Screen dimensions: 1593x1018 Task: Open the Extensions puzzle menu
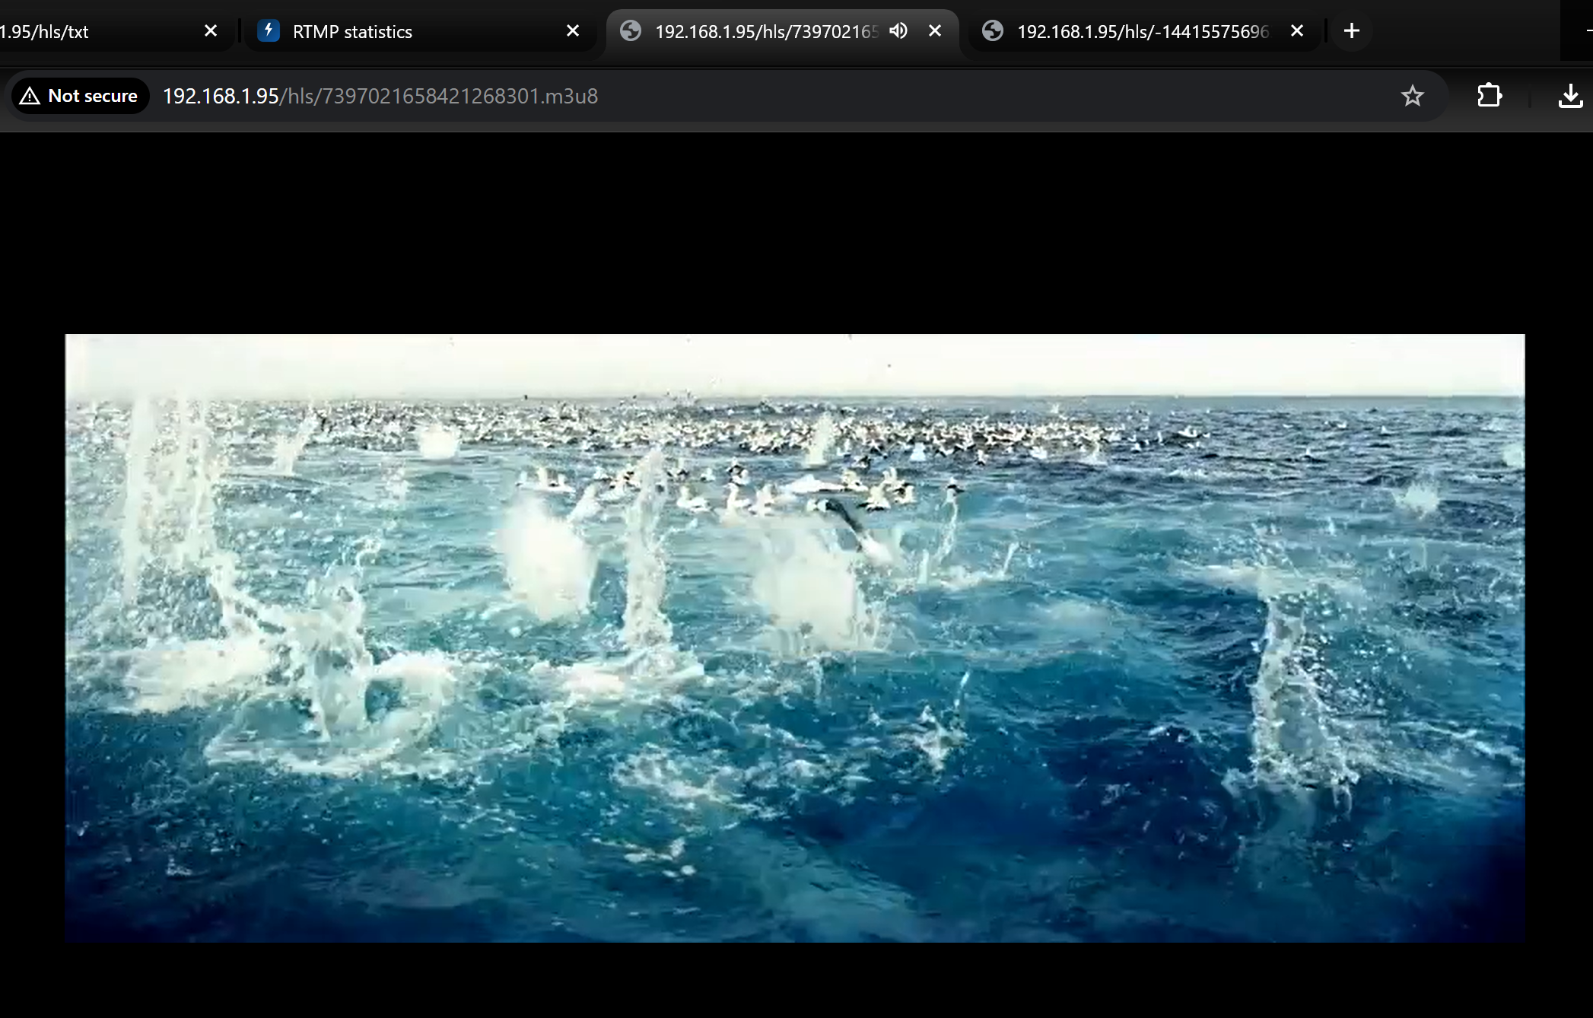(1489, 96)
